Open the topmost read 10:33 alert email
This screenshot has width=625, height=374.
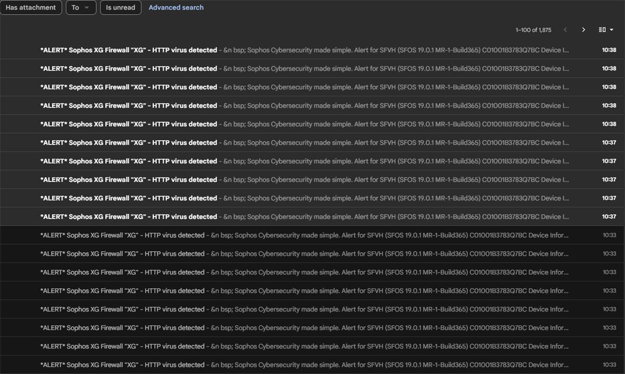(x=312, y=235)
